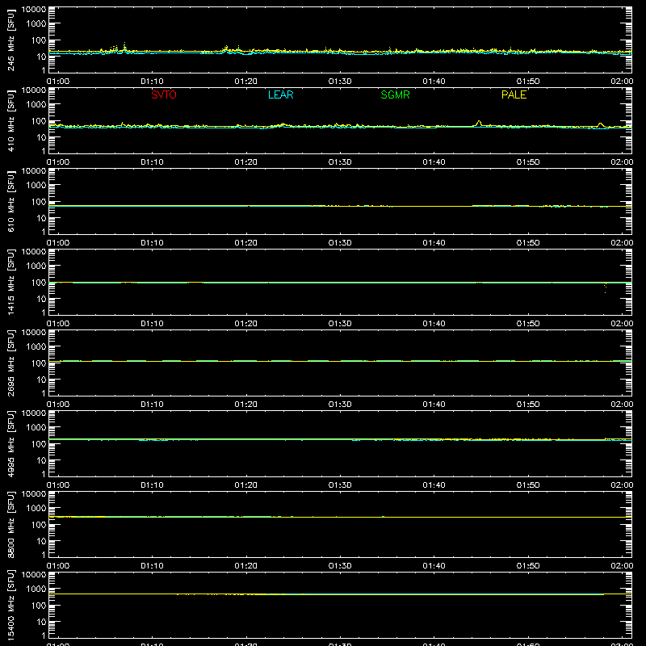Click the 1000 y-axis label on 15400 MHz plot
Image resolution: width=646 pixels, height=646 pixels.
[36, 589]
